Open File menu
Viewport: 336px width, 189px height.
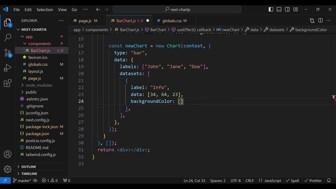(x=16, y=9)
